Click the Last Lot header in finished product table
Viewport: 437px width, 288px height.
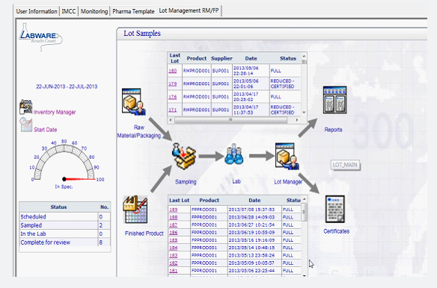(x=179, y=201)
